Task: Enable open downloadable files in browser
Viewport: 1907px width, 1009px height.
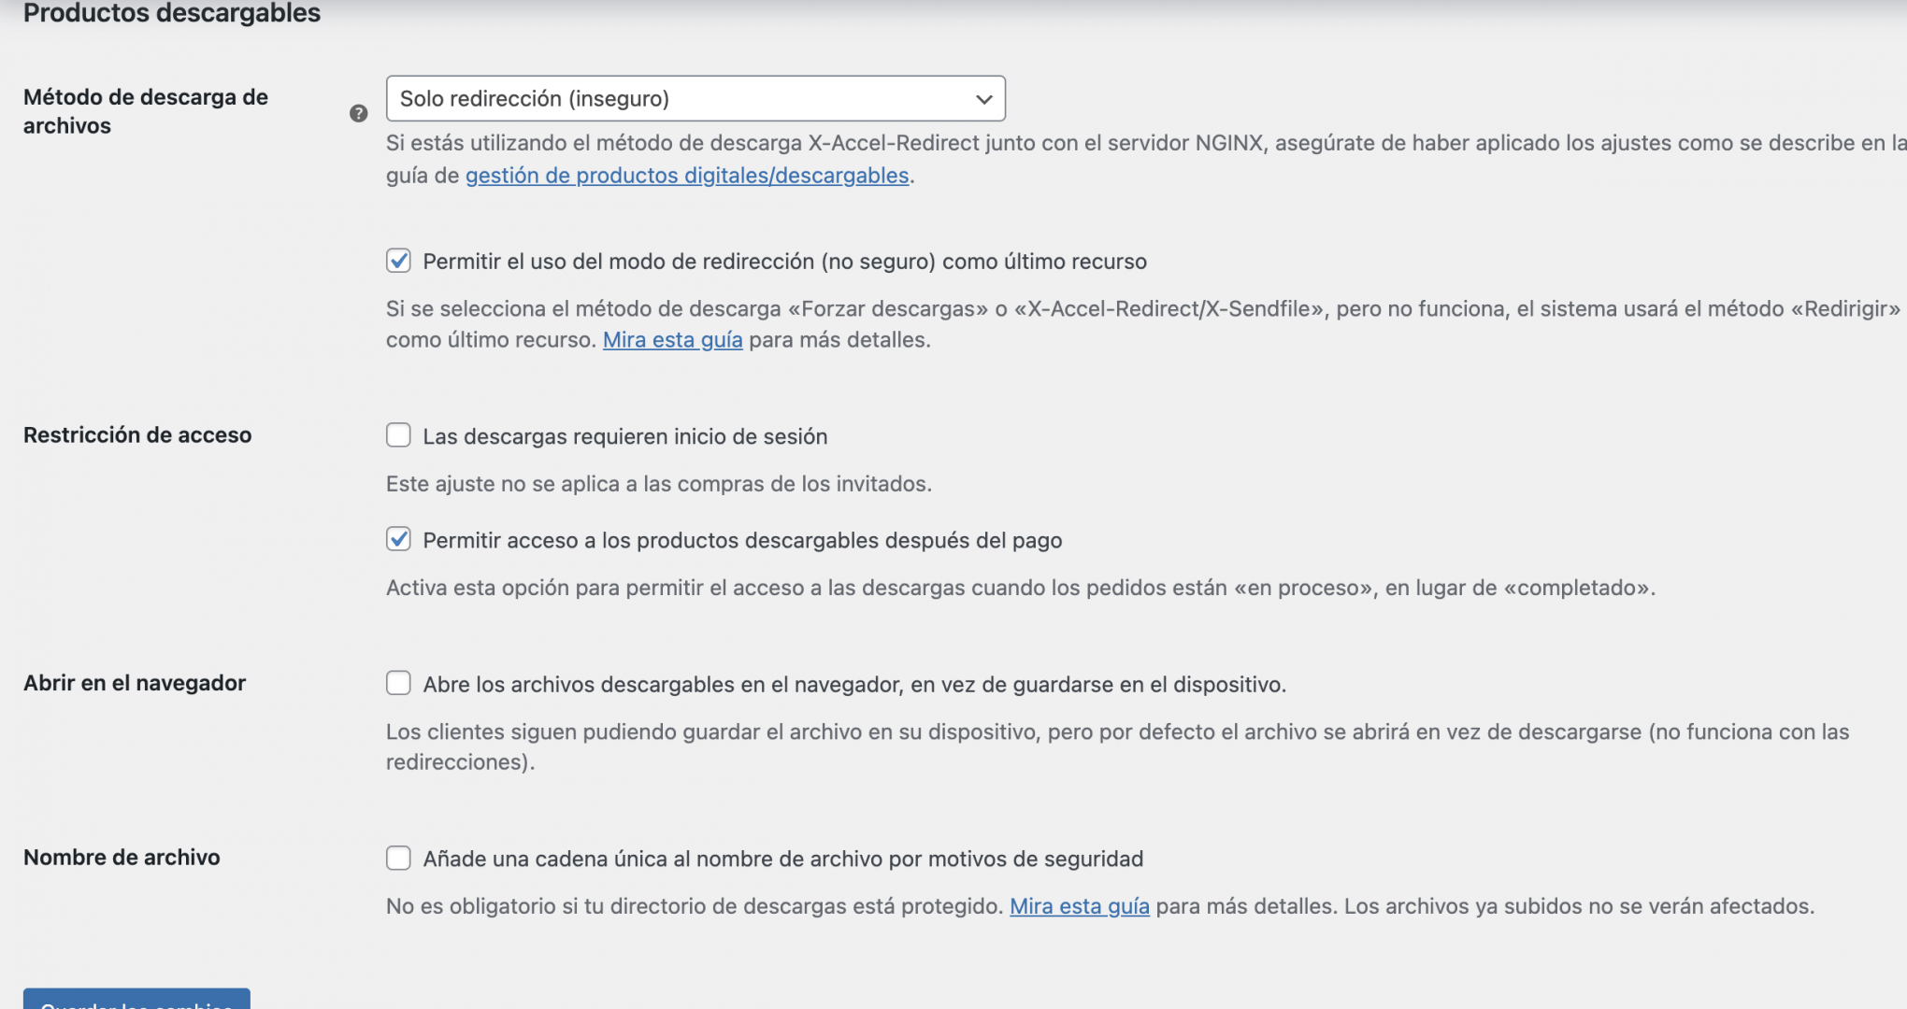Action: point(398,683)
